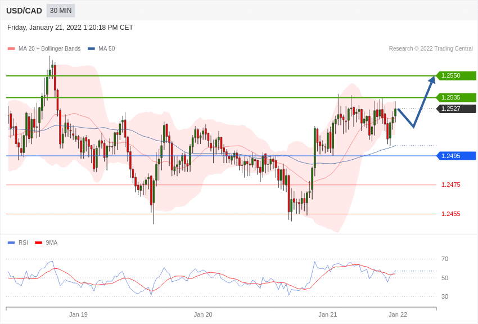Click the Jan 19 date axis label
Viewport: 478px width, 324px height.
[78, 314]
